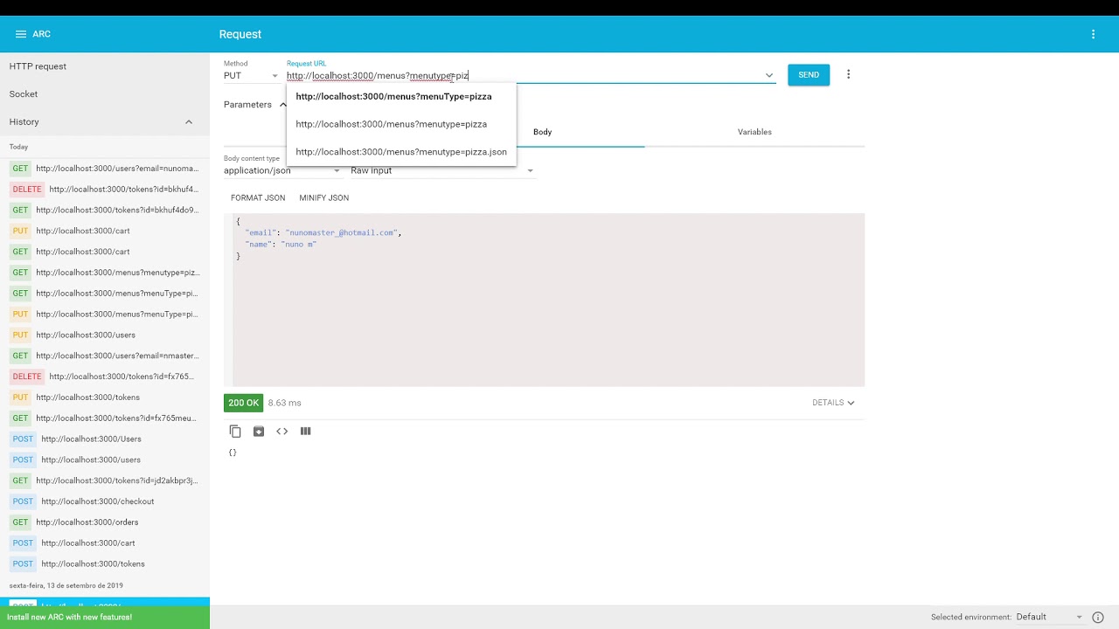Viewport: 1119px width, 629px height.
Task: Minify the JSON body
Action: click(323, 198)
